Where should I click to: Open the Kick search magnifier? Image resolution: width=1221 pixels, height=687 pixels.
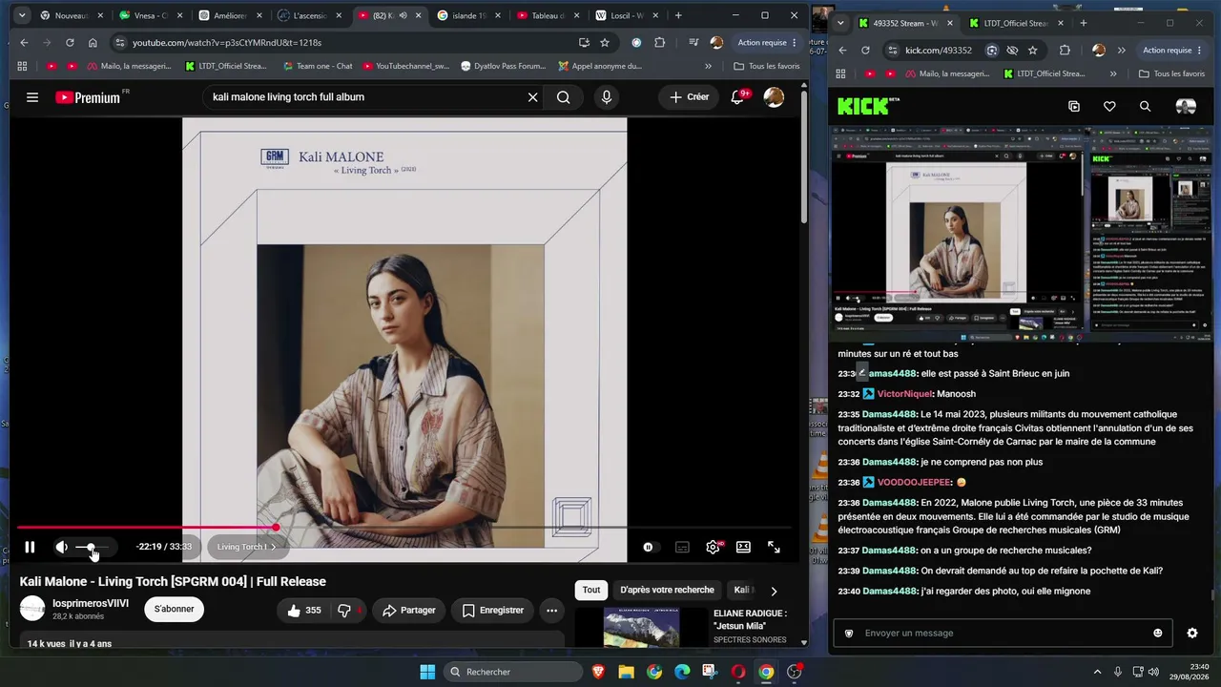(x=1145, y=106)
